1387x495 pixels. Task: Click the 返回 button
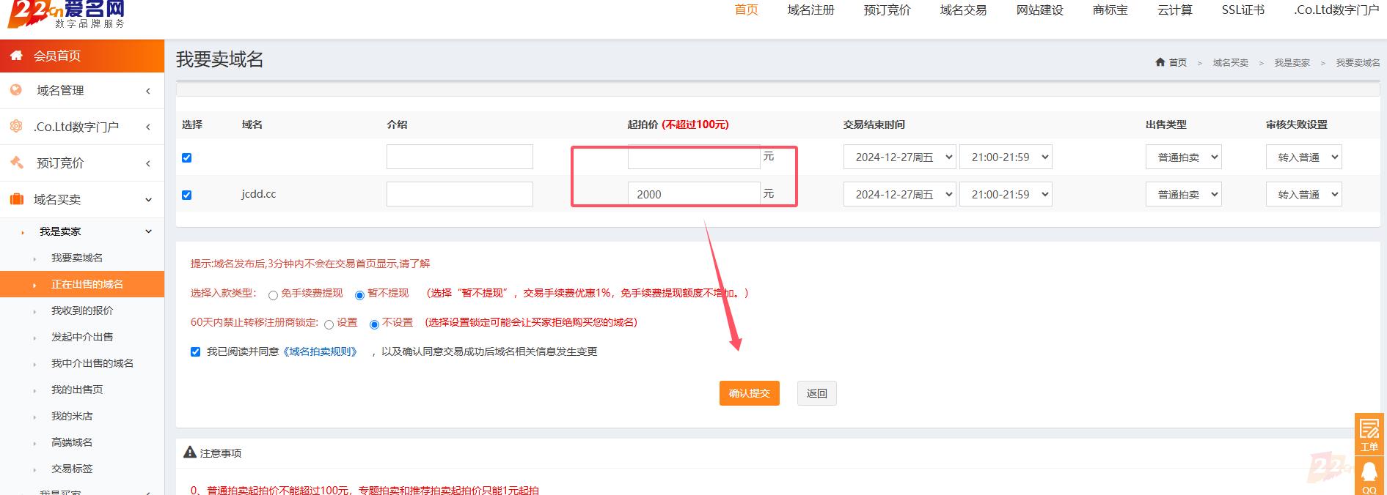816,393
